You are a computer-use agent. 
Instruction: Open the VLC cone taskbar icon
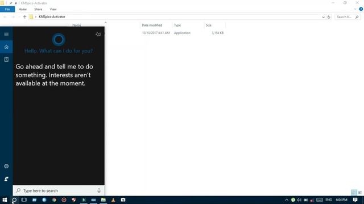click(x=113, y=200)
